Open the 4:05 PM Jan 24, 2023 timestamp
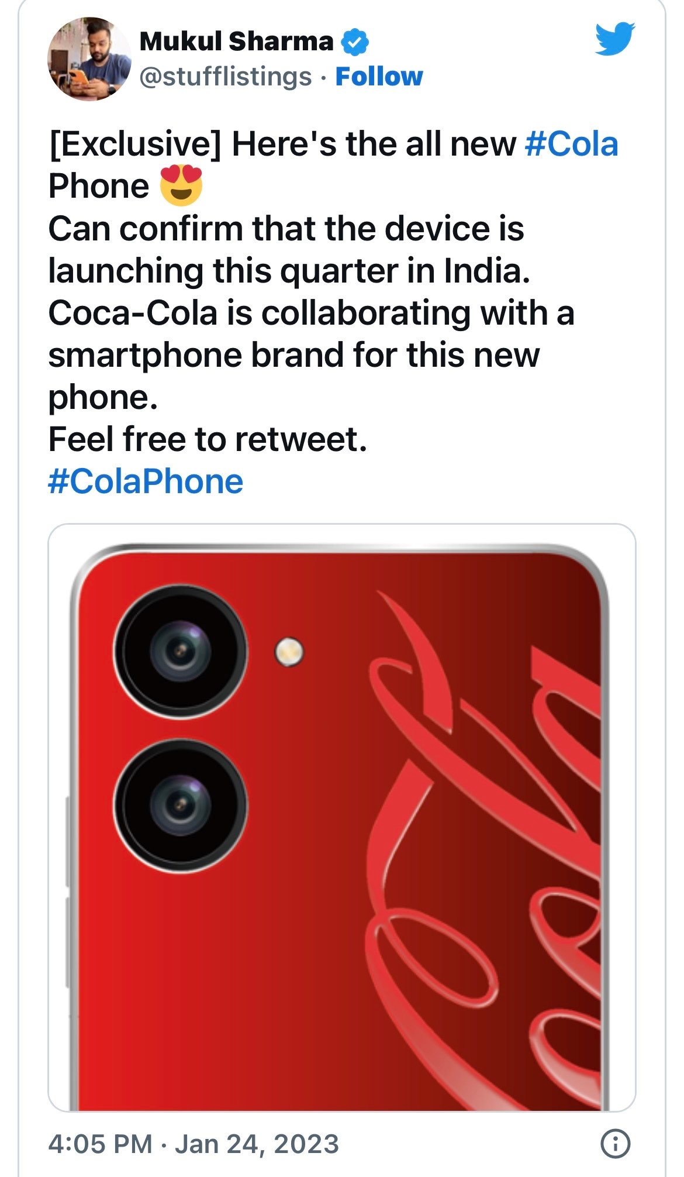684x1177 pixels. click(x=194, y=1144)
